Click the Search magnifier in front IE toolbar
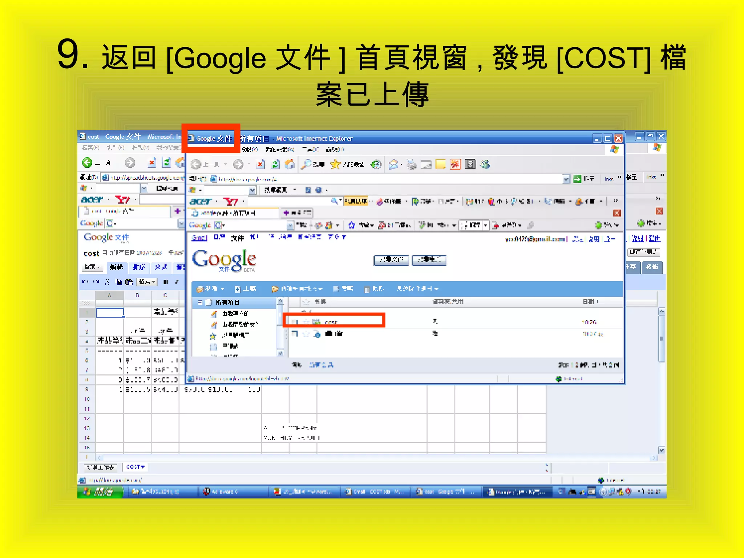 pyautogui.click(x=306, y=164)
